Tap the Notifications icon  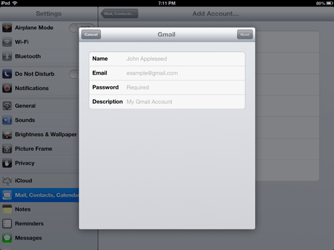(x=7, y=88)
